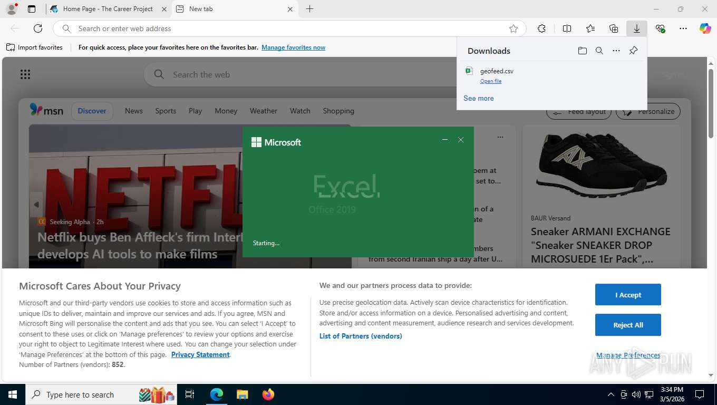Open Microsoft Edge from the taskbar

(217, 394)
